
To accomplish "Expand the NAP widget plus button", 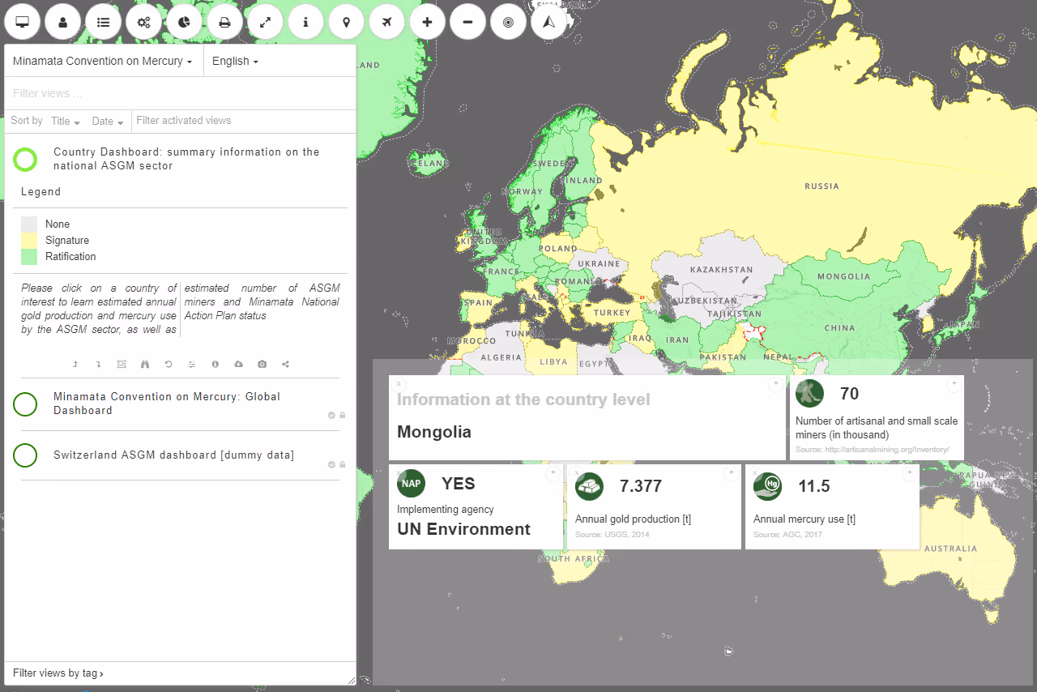I will point(553,473).
